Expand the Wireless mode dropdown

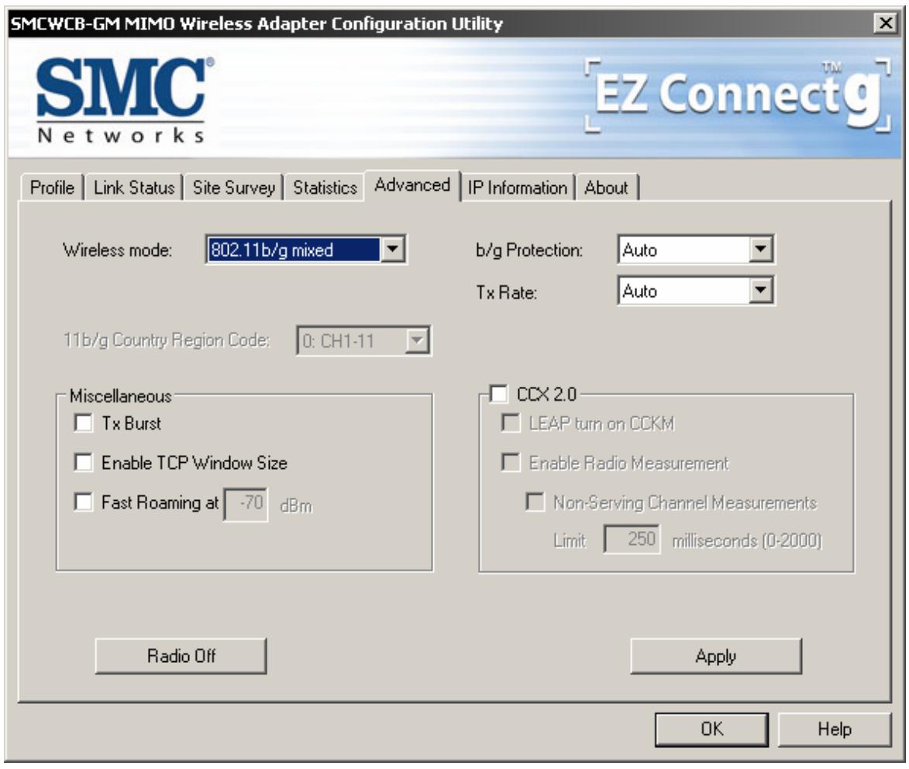coord(392,250)
